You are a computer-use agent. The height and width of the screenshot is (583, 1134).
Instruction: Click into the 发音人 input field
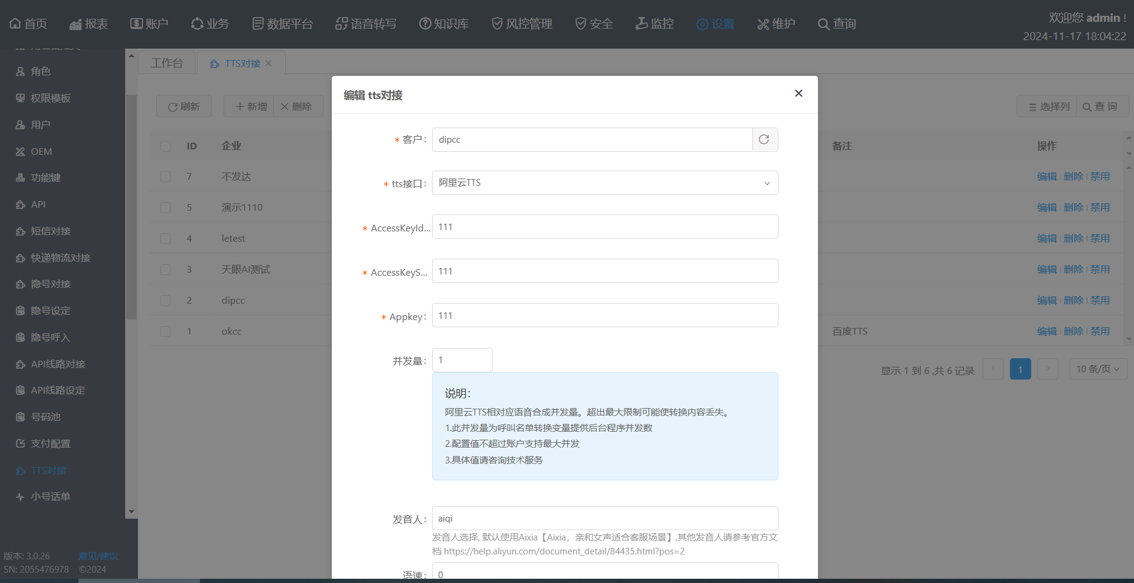click(x=605, y=519)
